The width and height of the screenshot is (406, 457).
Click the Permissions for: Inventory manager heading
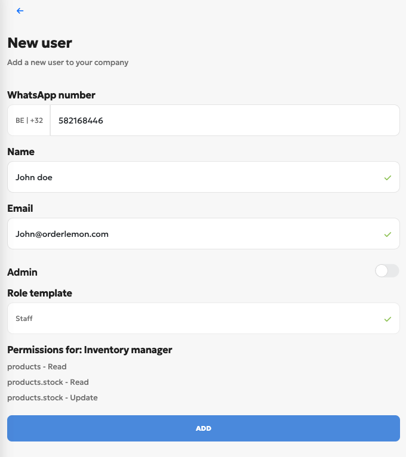(x=90, y=350)
